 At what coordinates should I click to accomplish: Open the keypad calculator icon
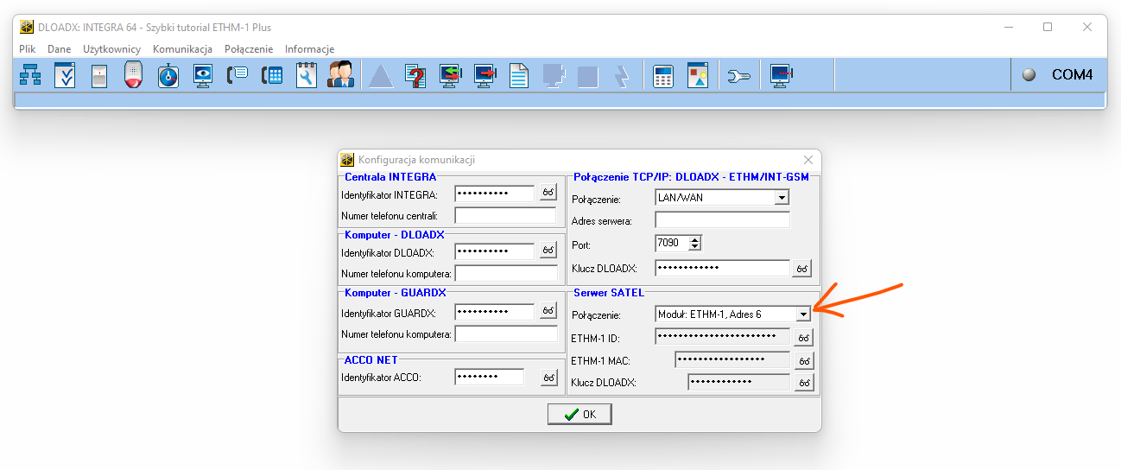coord(662,76)
